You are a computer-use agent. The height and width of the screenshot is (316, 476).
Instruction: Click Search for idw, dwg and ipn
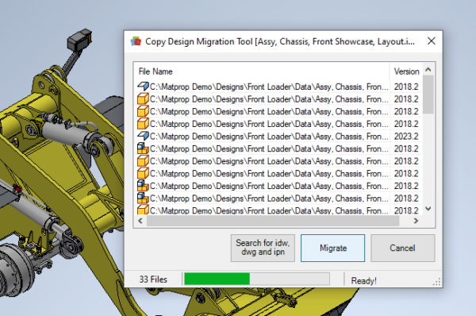(263, 248)
